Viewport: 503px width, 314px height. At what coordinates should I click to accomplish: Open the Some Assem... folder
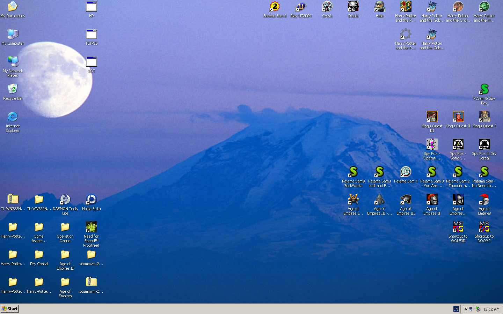point(39,232)
